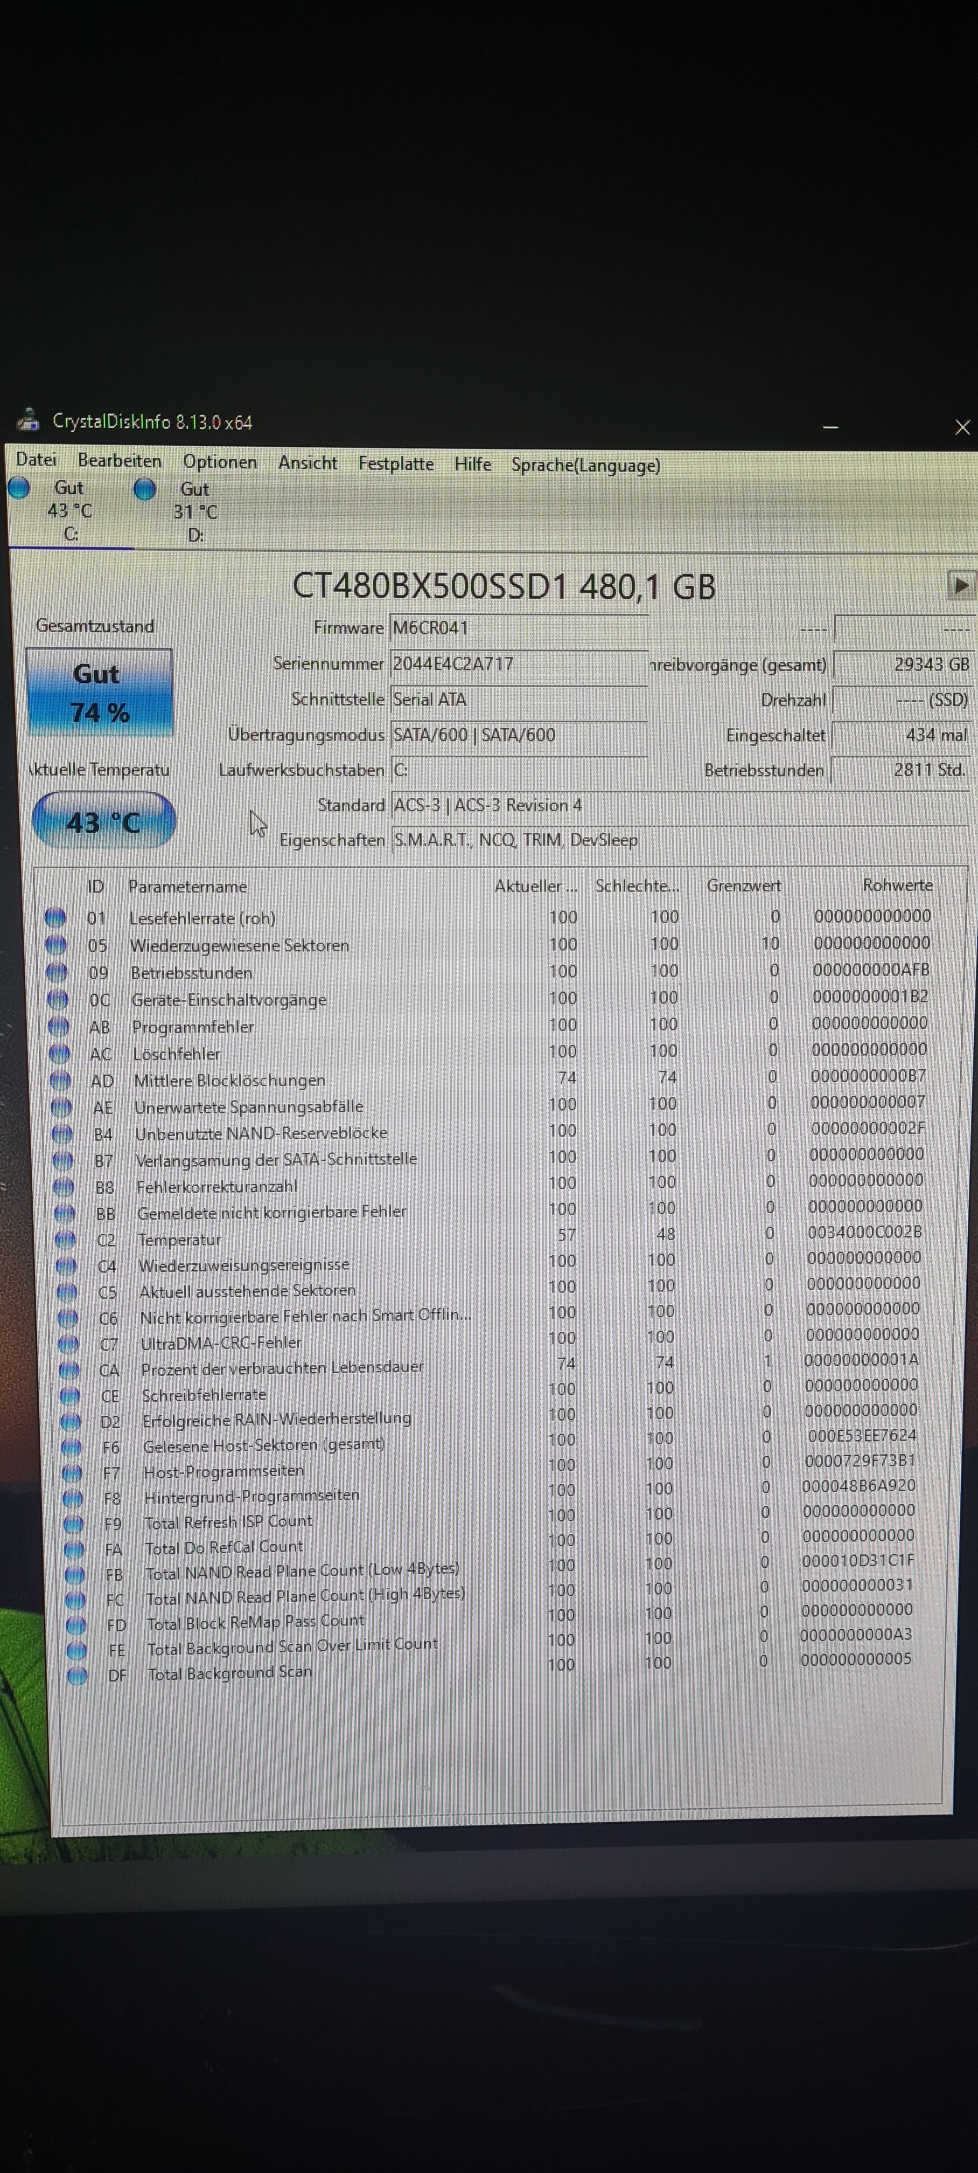
Task: Click status icon for Unerwartete Spannungsabfälle
Action: click(x=61, y=1107)
